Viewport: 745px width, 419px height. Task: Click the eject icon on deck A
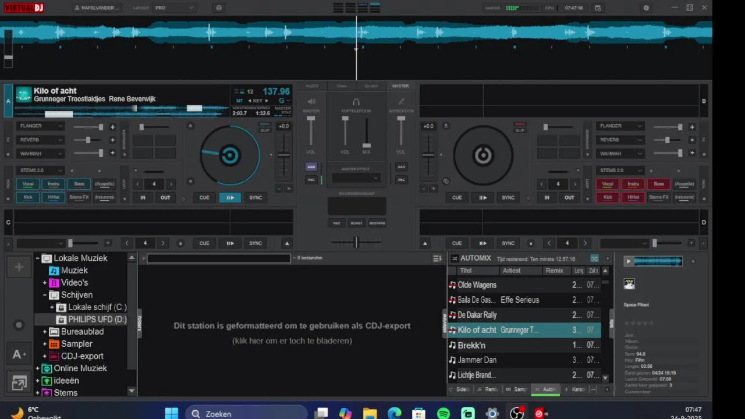190,126
